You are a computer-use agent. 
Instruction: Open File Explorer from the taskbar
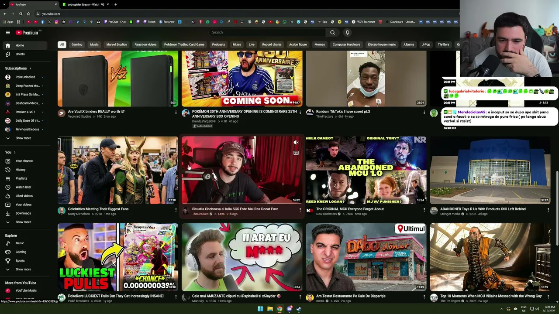tap(270, 309)
